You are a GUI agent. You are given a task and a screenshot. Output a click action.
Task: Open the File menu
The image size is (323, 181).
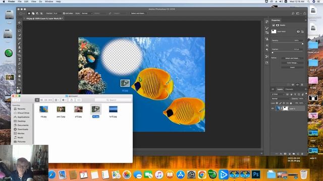20,2
